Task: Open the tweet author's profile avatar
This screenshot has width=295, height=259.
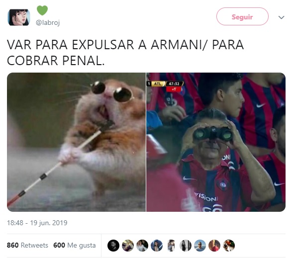Action: [18, 17]
